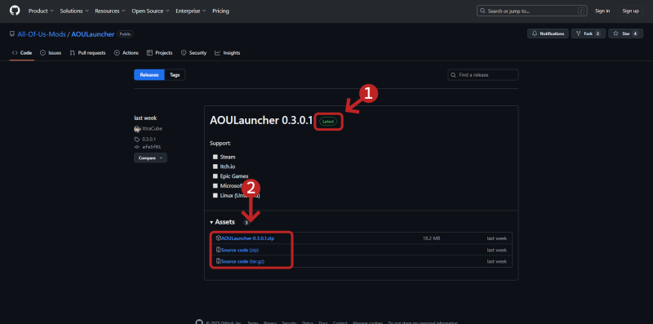Click the Notifications bell icon

pos(535,33)
